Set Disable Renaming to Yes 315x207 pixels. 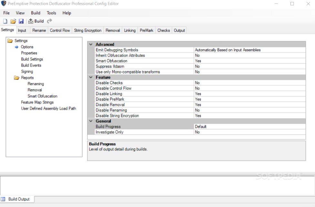[x=226, y=110]
